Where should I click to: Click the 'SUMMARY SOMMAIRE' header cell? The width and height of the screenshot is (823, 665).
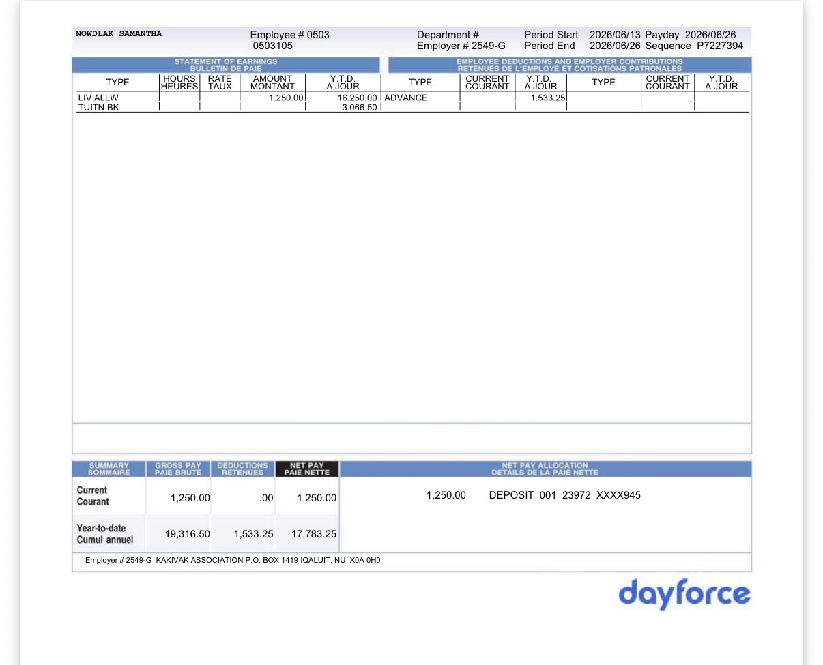point(109,469)
